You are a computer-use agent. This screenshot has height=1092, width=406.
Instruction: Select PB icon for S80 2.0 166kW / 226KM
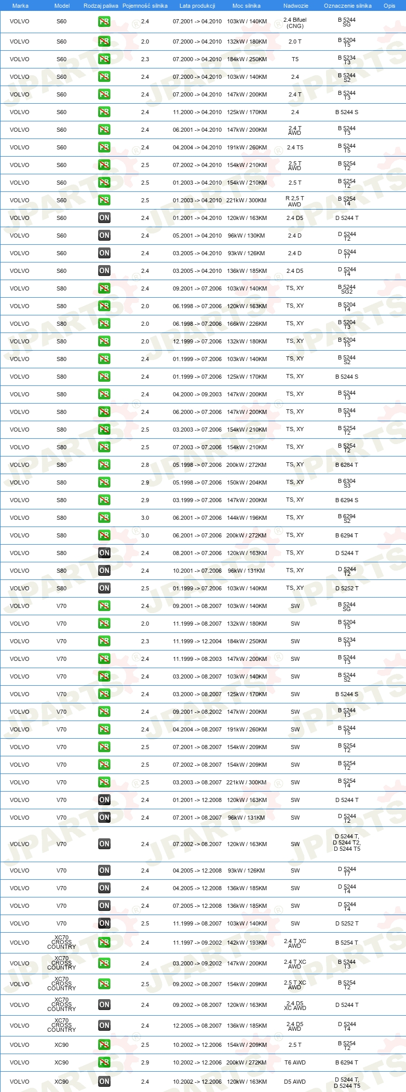click(104, 324)
